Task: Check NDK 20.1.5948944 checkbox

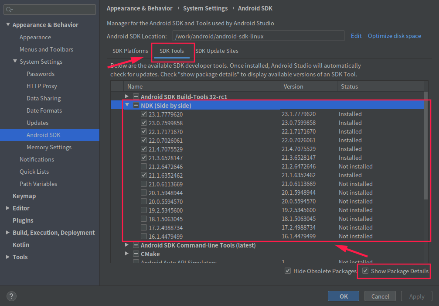Action: pyautogui.click(x=144, y=193)
